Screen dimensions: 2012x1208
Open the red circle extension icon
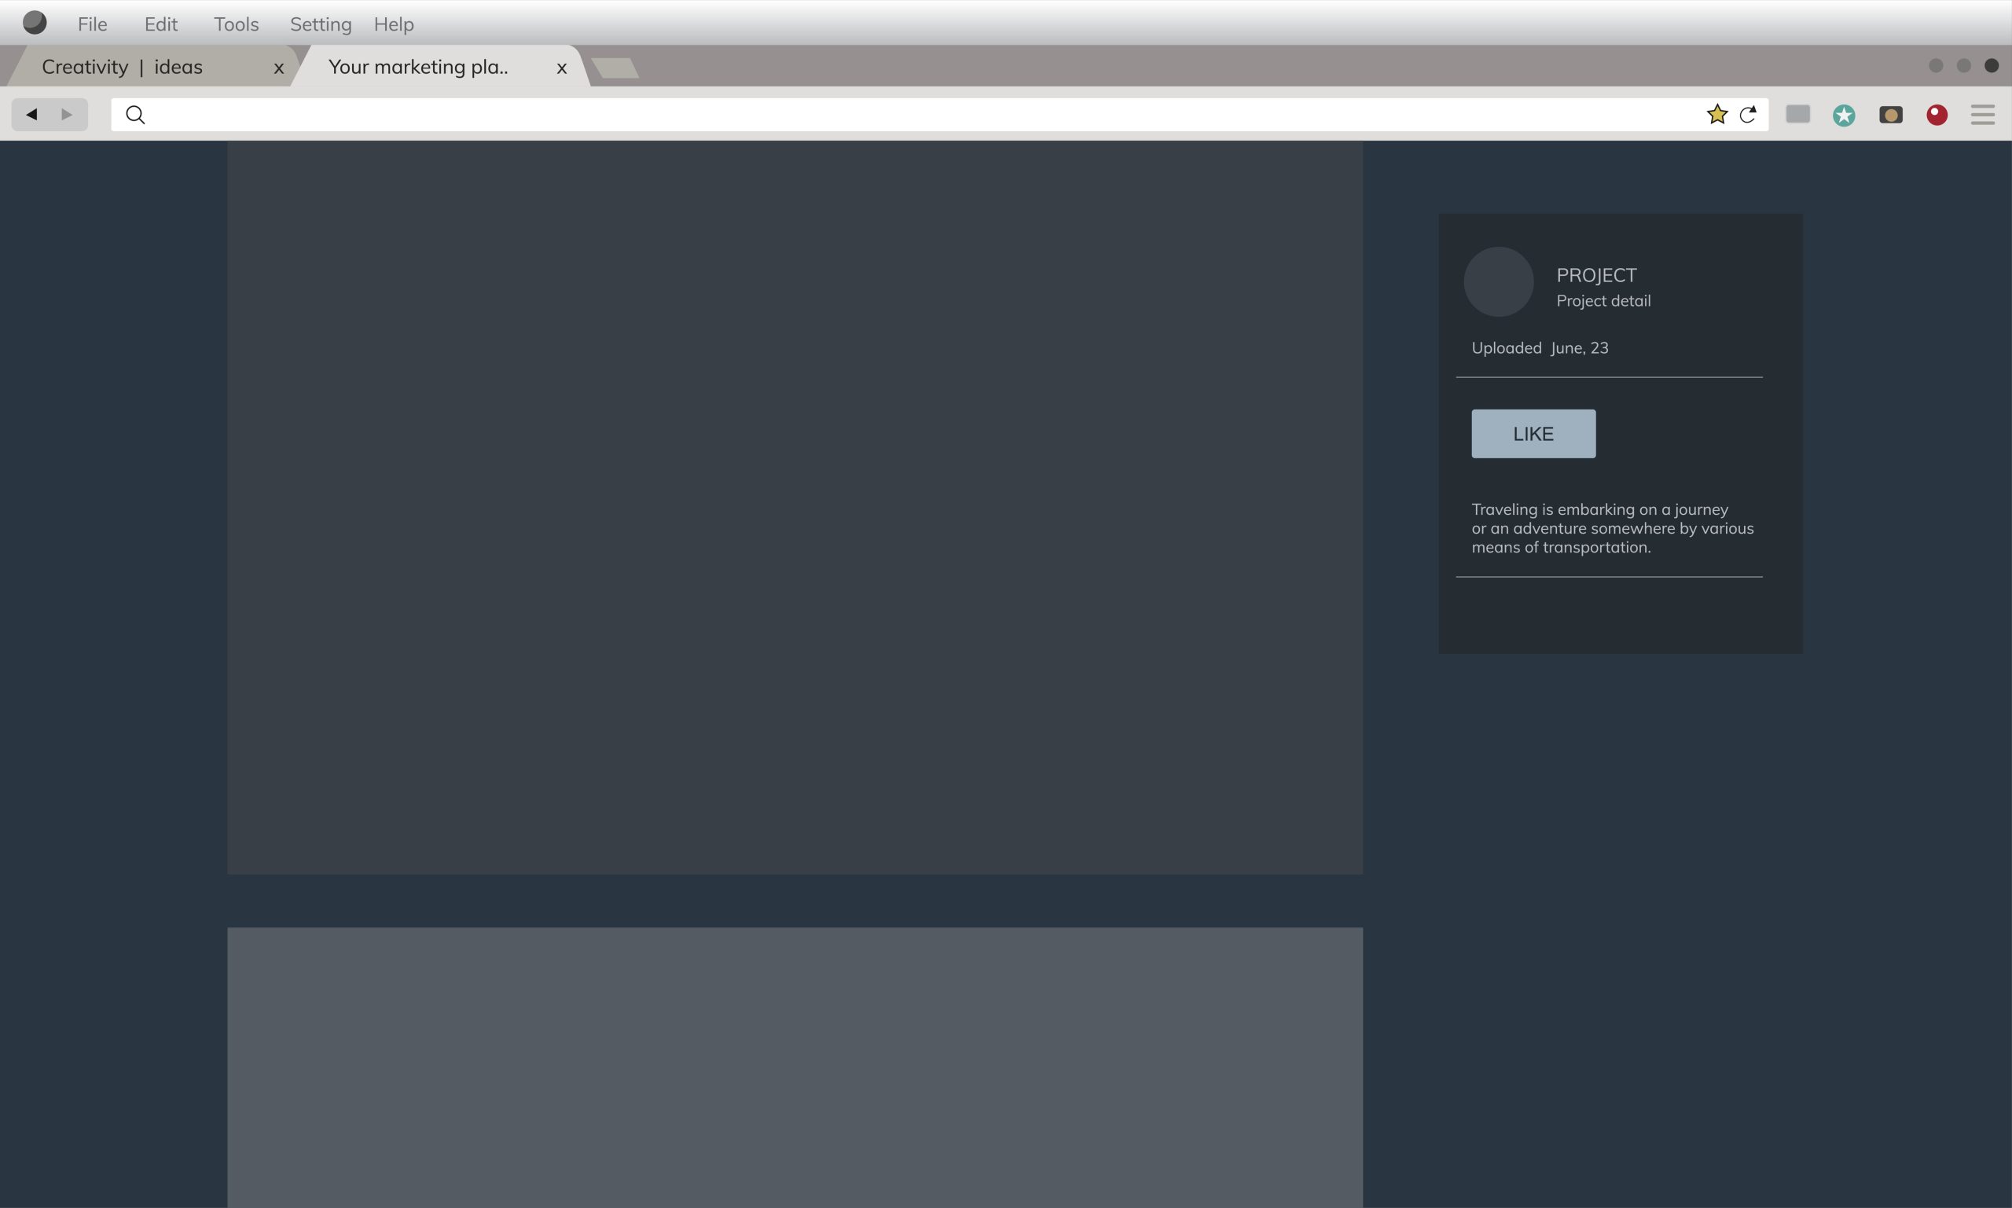point(1937,115)
